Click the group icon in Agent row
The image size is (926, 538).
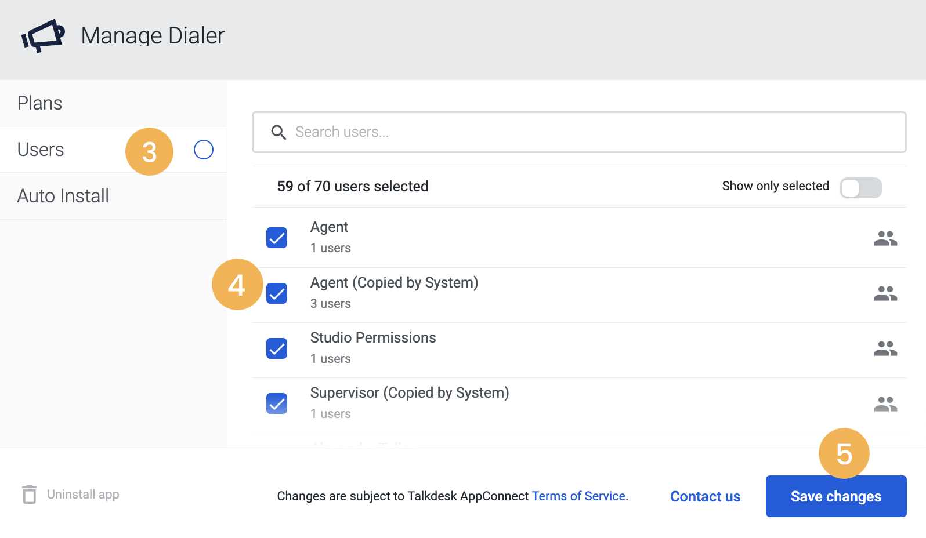point(885,238)
